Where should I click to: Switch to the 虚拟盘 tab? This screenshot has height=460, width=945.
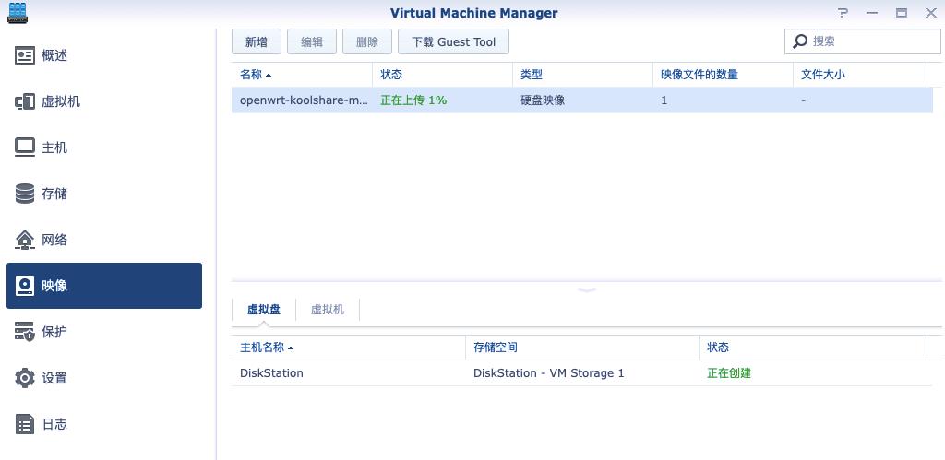(x=264, y=310)
